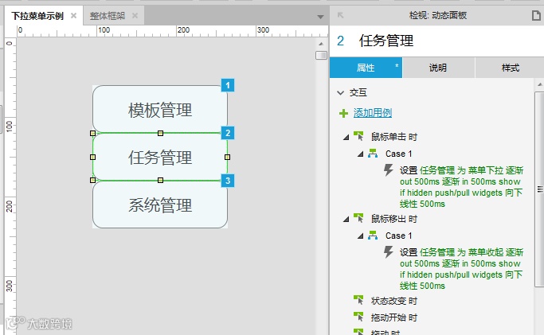Select the 菜单收起 action text

pyautogui.click(x=461, y=269)
